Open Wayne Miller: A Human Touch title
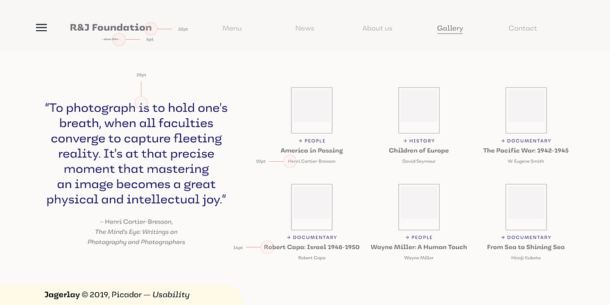This screenshot has width=610, height=305. pyautogui.click(x=419, y=247)
